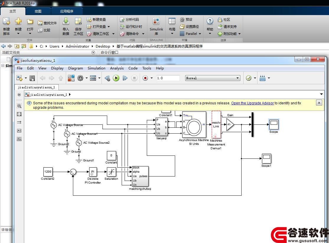Viewport: 329px width, 243px height.
Task: Select the Scope block in the model
Action: pos(274,124)
